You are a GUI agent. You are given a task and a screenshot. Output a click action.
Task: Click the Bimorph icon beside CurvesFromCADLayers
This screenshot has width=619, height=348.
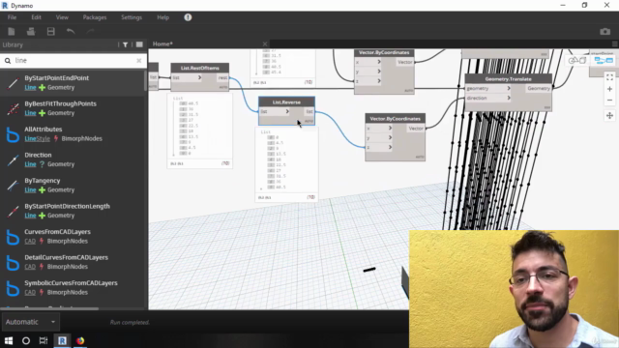click(x=13, y=237)
